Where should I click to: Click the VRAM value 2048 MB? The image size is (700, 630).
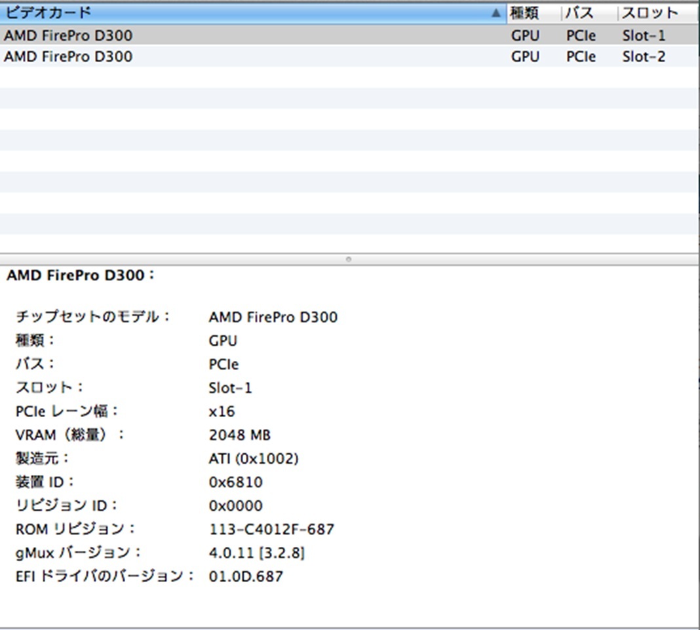coord(240,435)
